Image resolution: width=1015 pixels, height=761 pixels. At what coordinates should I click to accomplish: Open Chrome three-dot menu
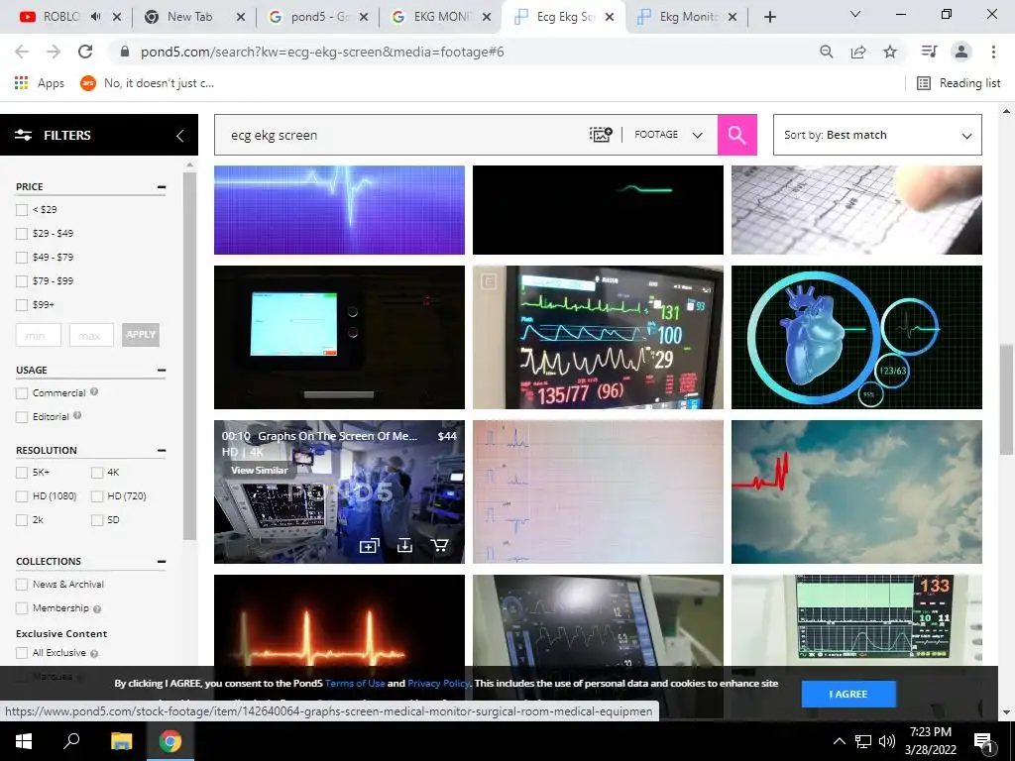993,52
